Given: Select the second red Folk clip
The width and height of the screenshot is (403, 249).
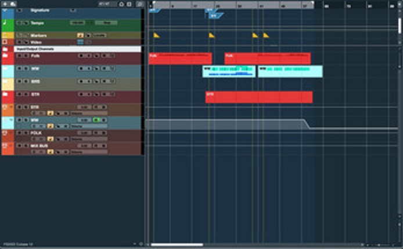Looking at the screenshot, I should tap(268, 58).
